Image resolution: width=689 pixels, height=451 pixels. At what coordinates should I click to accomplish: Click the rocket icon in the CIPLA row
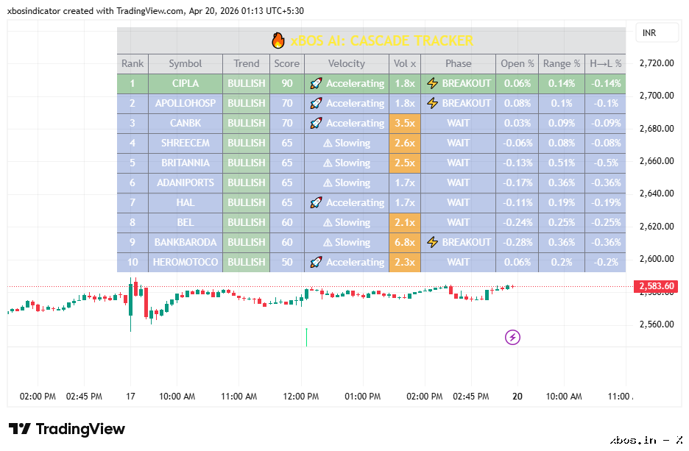316,83
